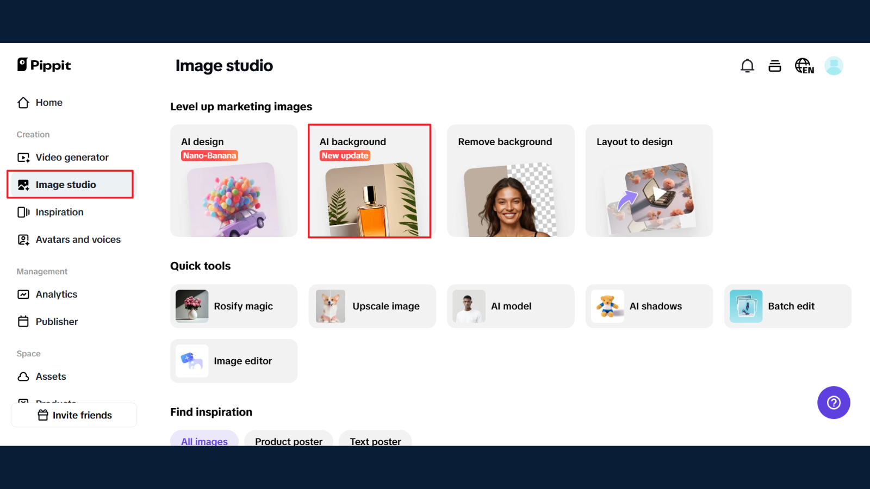Viewport: 870px width, 489px height.
Task: Click the Invite friends button
Action: [74, 415]
